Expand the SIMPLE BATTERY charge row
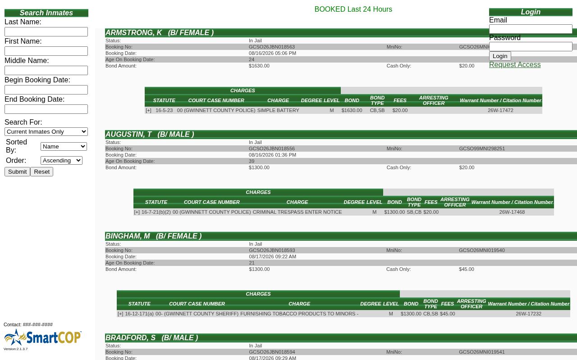577x360 pixels. pyautogui.click(x=148, y=110)
